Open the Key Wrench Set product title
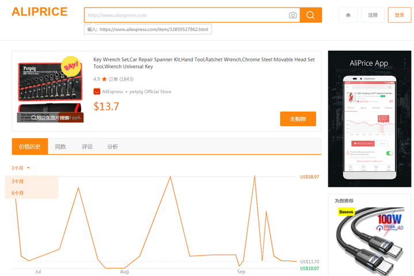The width and height of the screenshot is (414, 276). (x=204, y=63)
